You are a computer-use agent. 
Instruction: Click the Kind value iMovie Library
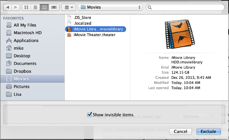(183, 67)
